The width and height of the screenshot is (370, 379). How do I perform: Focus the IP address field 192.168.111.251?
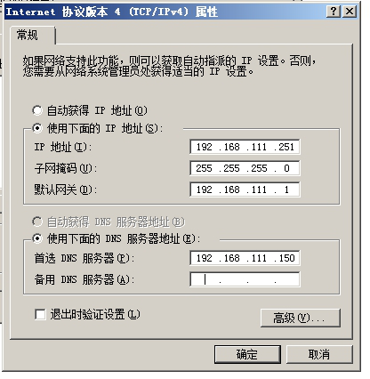pyautogui.click(x=245, y=147)
